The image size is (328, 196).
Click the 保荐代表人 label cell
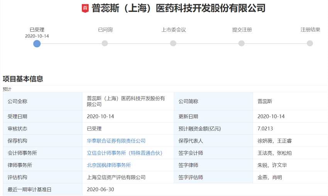tap(213, 141)
